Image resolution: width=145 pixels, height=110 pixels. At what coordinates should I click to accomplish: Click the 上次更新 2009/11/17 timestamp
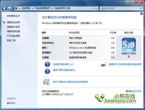pyautogui.click(x=57, y=94)
